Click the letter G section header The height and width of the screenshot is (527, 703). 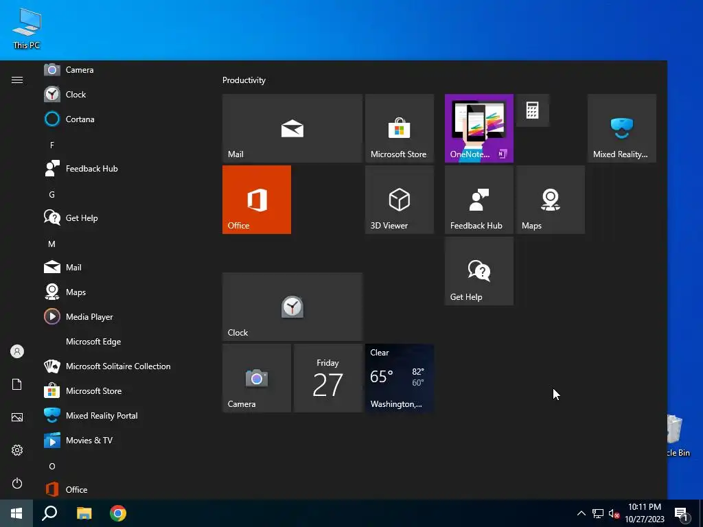52,194
